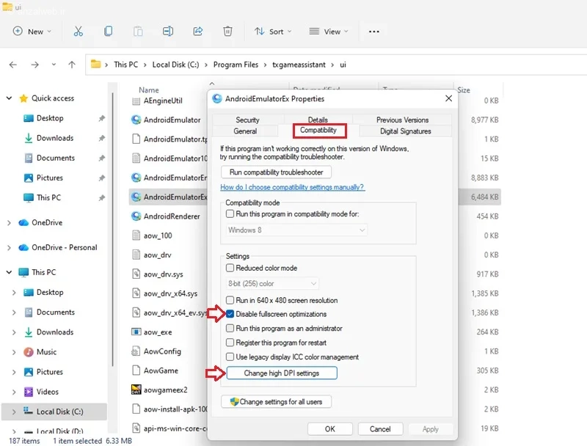The width and height of the screenshot is (587, 446).
Task: Click the Rename icon in toolbar
Action: [168, 32]
